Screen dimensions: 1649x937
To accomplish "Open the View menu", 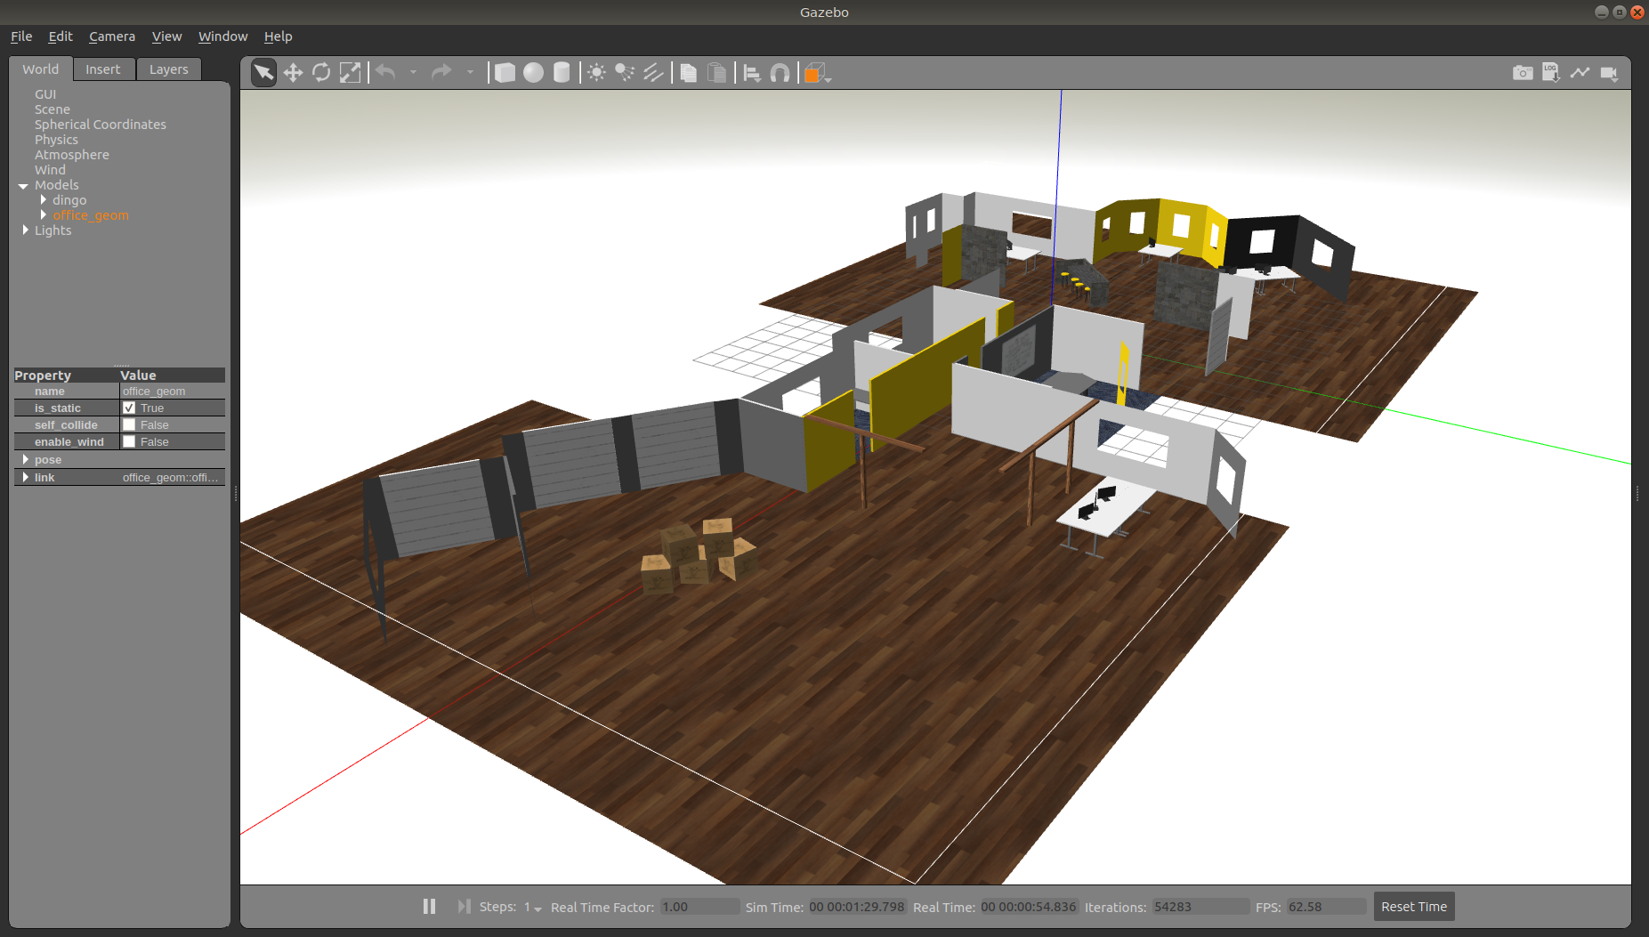I will click(x=166, y=36).
